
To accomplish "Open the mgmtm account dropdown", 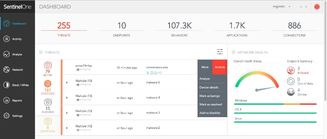I will [282, 7].
